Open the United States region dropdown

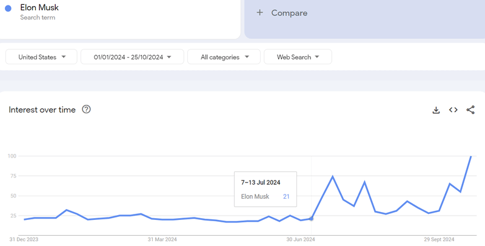click(41, 57)
